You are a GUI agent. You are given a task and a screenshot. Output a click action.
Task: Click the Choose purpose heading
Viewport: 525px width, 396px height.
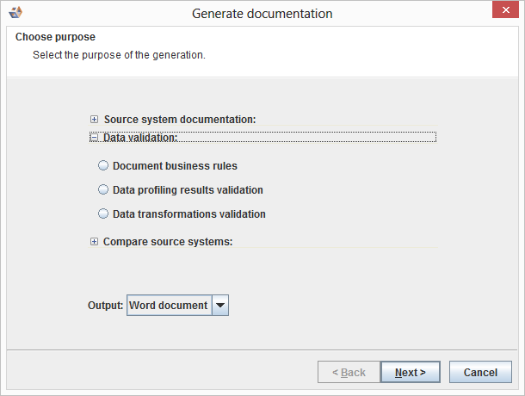pos(55,38)
